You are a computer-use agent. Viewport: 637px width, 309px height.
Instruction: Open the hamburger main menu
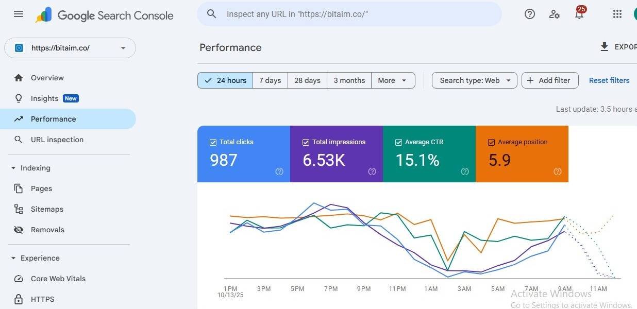(x=19, y=14)
